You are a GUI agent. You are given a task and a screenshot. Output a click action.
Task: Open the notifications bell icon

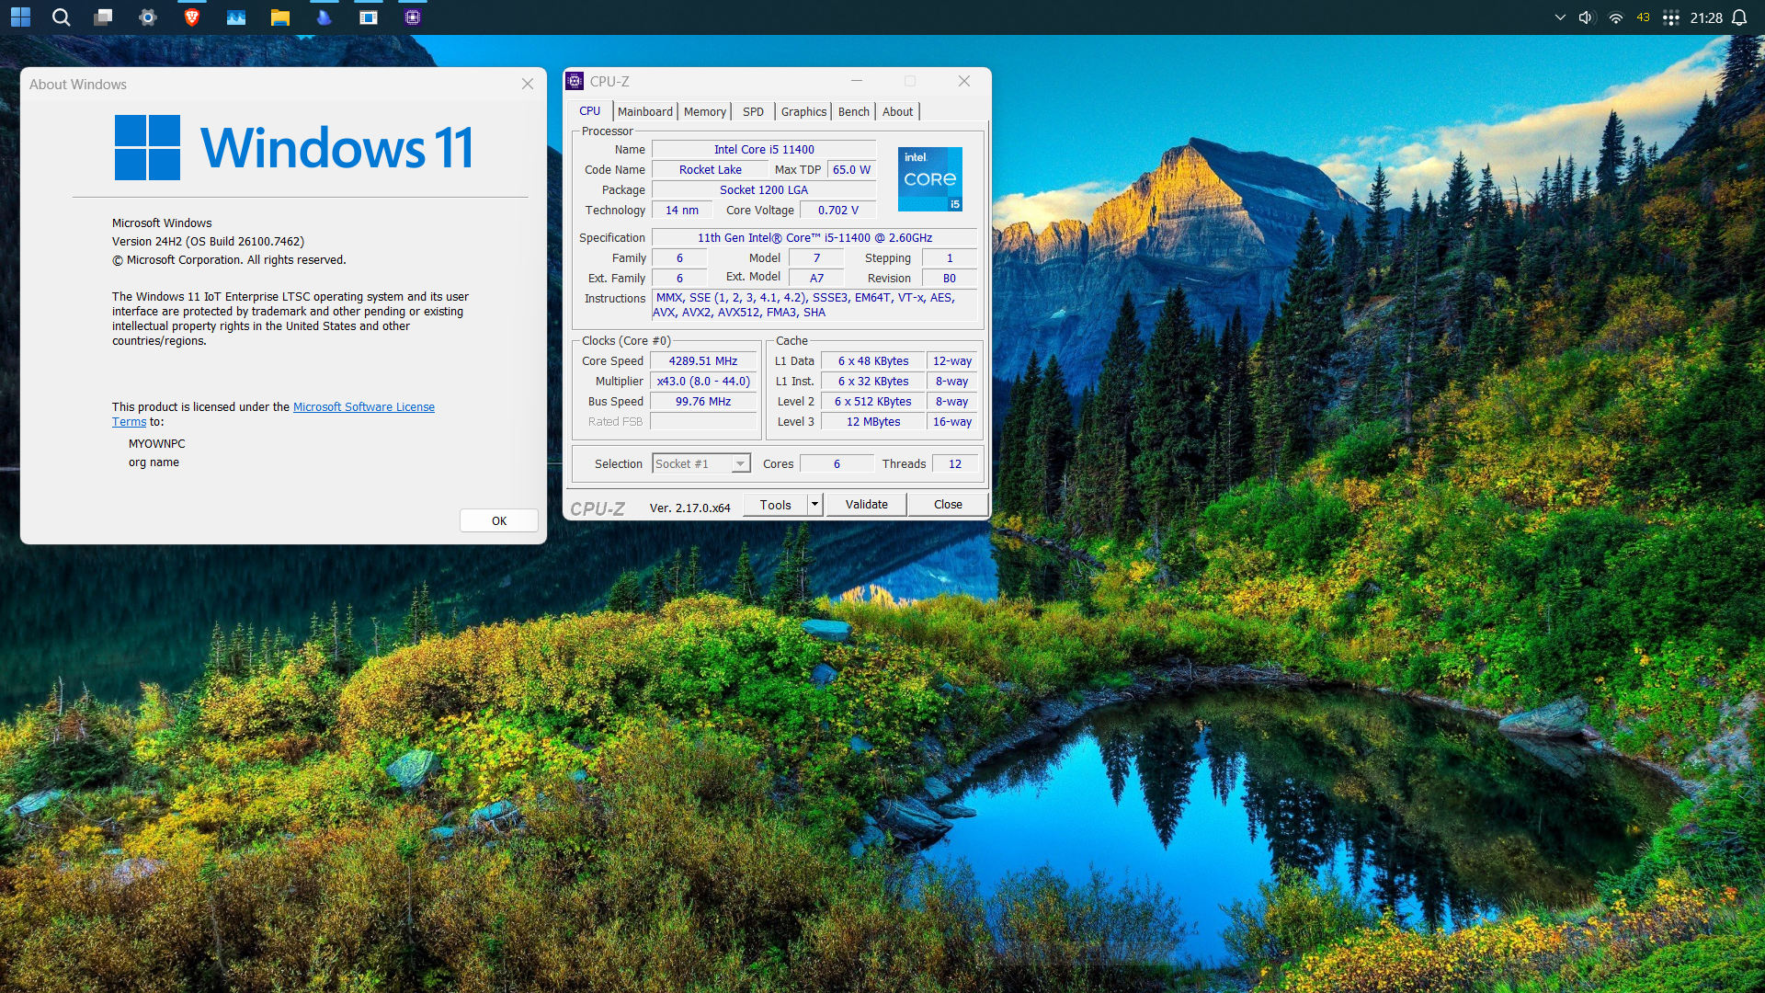[1739, 17]
